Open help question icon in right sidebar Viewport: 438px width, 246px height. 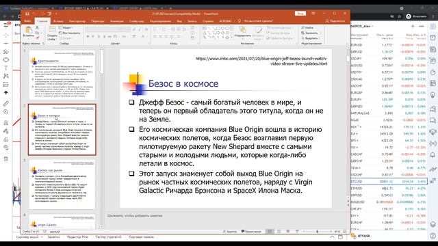[433, 236]
